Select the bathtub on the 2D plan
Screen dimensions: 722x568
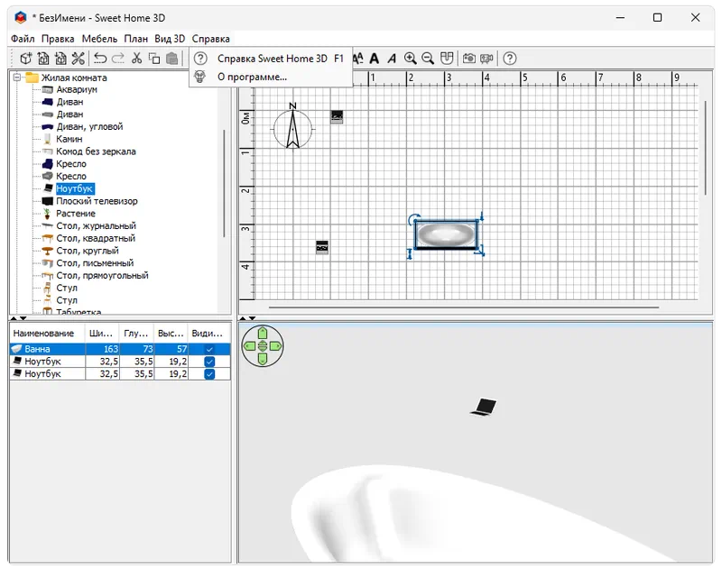pos(446,234)
